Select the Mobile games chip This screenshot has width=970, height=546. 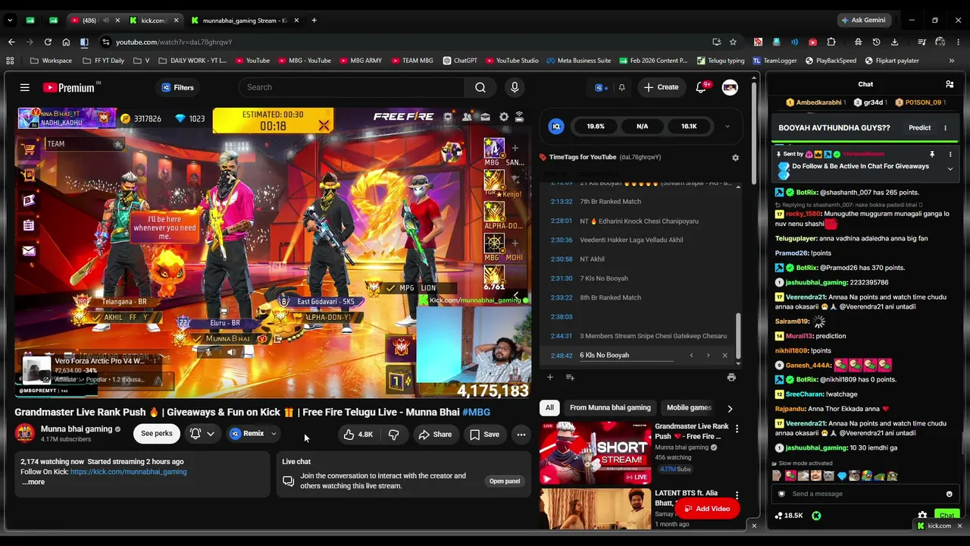click(689, 408)
